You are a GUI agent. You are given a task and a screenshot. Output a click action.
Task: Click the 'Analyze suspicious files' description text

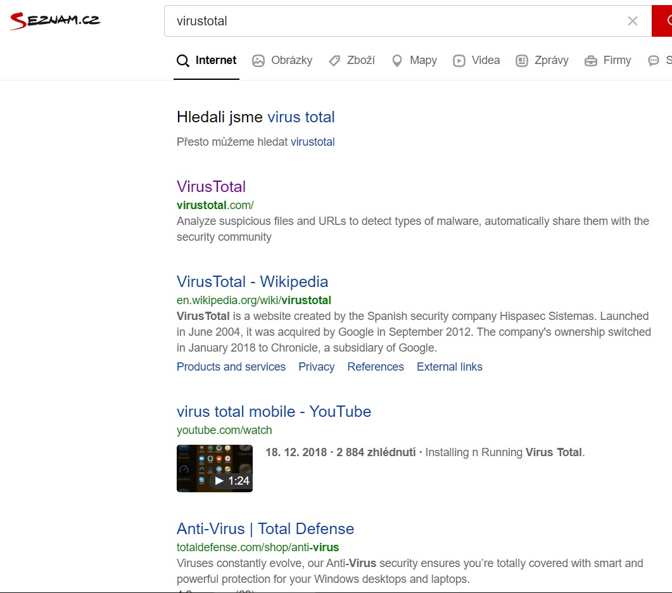coord(413,229)
